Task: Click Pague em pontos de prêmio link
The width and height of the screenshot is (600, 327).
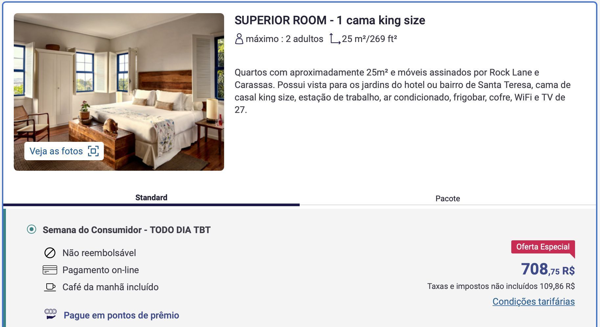Action: point(121,315)
